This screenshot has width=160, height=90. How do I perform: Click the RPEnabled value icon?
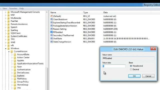click(51, 32)
